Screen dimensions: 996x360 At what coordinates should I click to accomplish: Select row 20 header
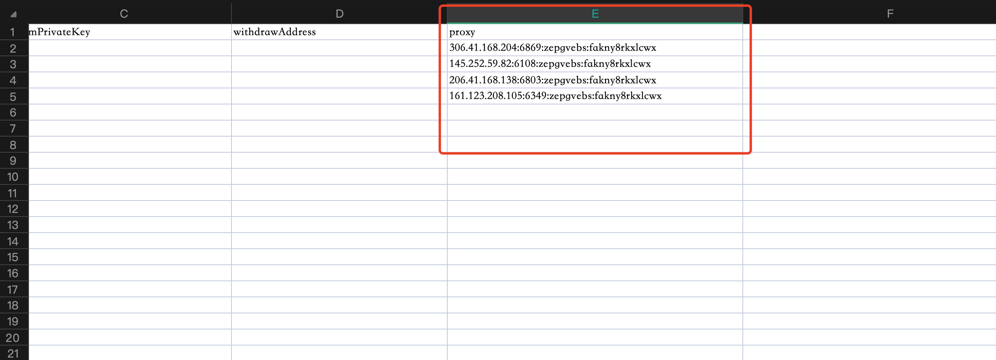point(13,337)
